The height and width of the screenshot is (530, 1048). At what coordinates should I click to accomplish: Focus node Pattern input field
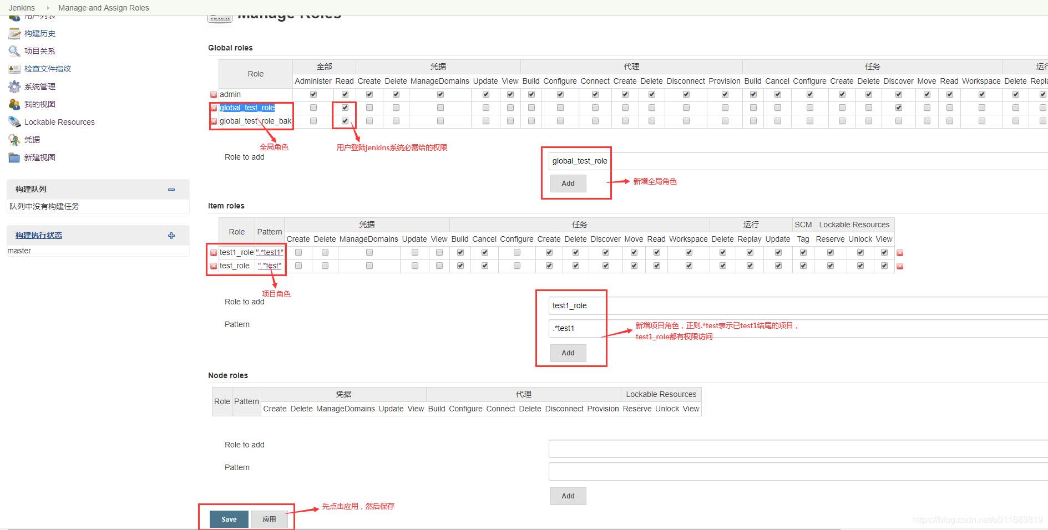click(798, 472)
